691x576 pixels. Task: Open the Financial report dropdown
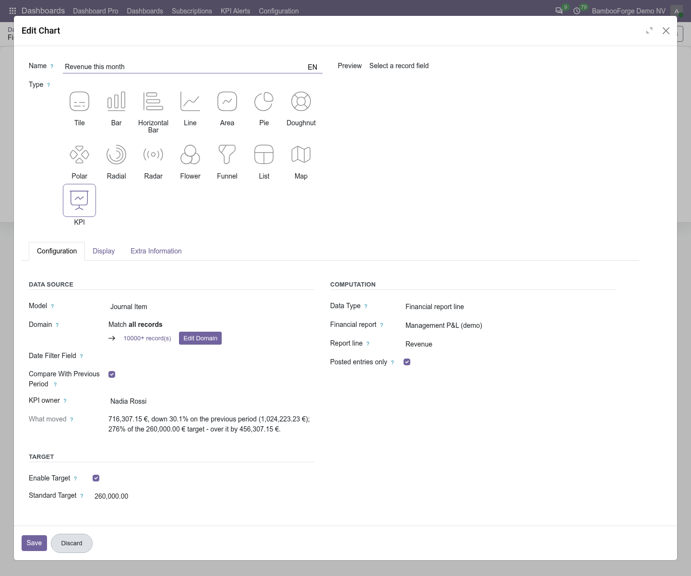tap(510, 325)
